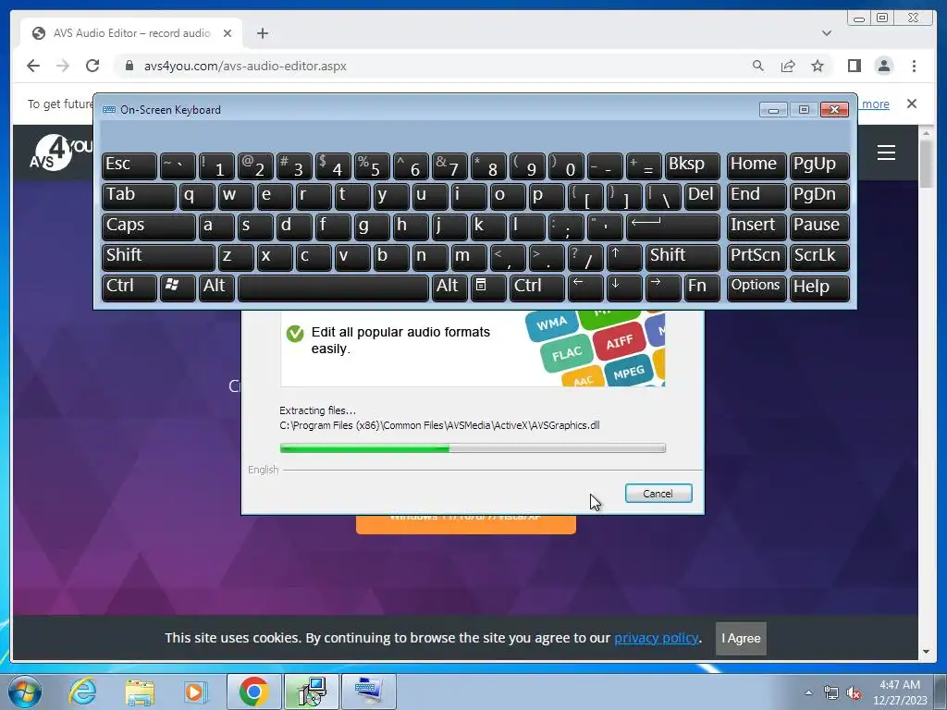The image size is (947, 710).
Task: Click the Chrome back arrow
Action: [x=33, y=66]
